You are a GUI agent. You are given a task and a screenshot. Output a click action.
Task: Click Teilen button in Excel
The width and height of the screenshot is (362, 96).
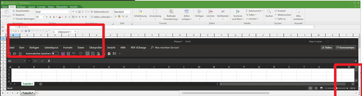coord(327,48)
